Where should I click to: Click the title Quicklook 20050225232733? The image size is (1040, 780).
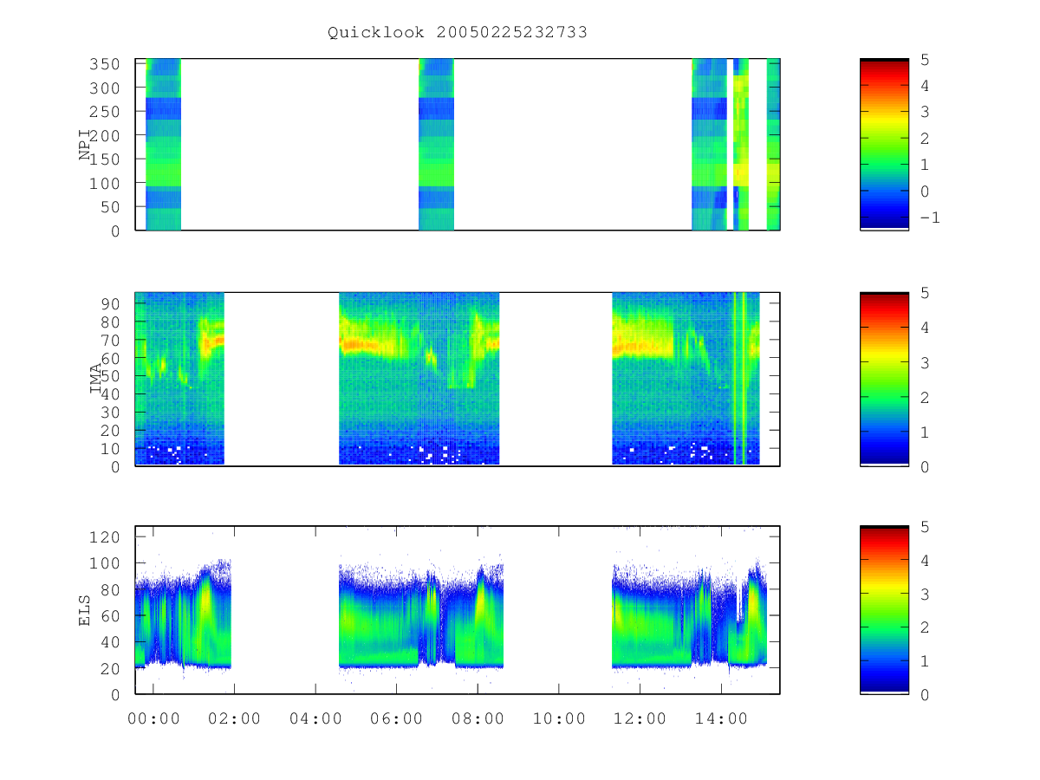458,33
